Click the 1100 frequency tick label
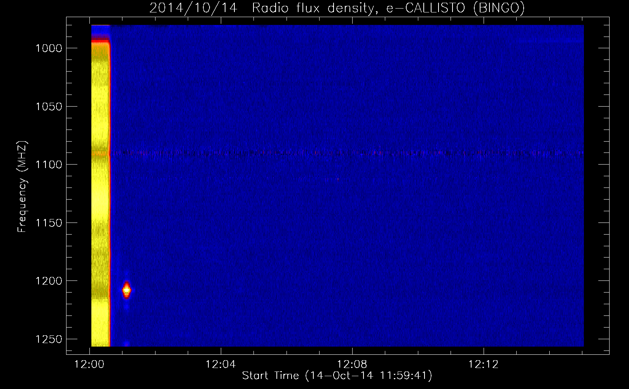 (x=49, y=165)
